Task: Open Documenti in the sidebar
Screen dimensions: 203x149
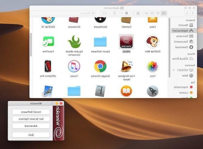Action: 184,42
